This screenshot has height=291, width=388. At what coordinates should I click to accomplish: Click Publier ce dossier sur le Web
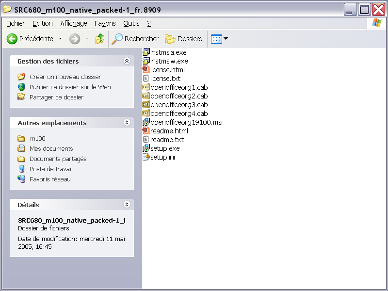coord(70,87)
